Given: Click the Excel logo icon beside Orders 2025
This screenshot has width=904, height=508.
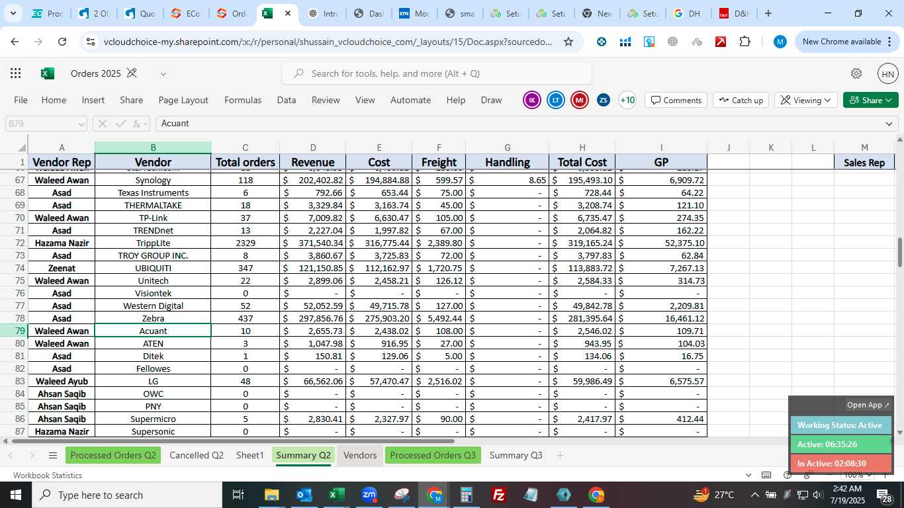Looking at the screenshot, I should pos(48,73).
